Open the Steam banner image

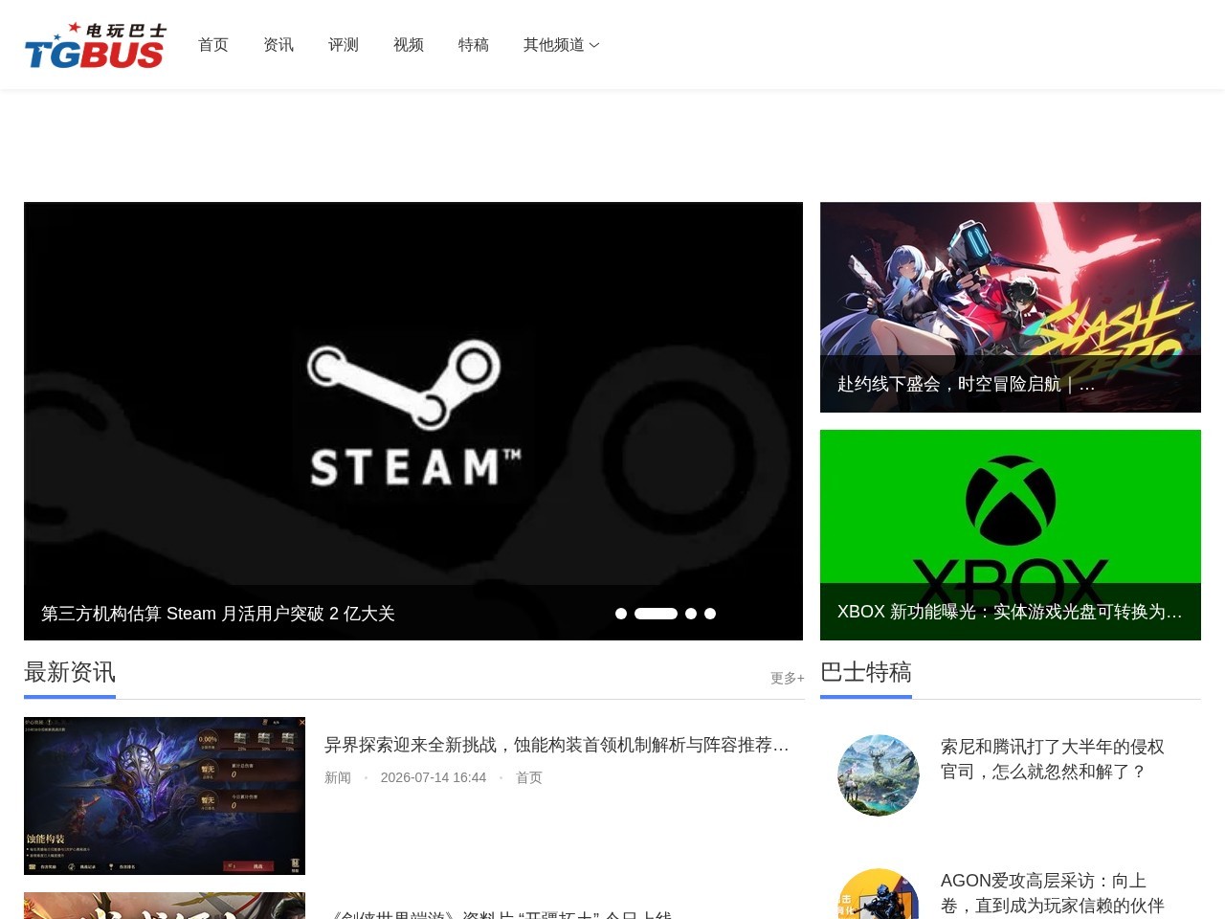tap(413, 421)
